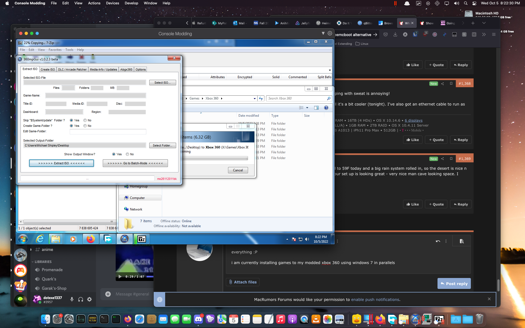
Task: Set Show Output Window to No
Action: click(127, 154)
